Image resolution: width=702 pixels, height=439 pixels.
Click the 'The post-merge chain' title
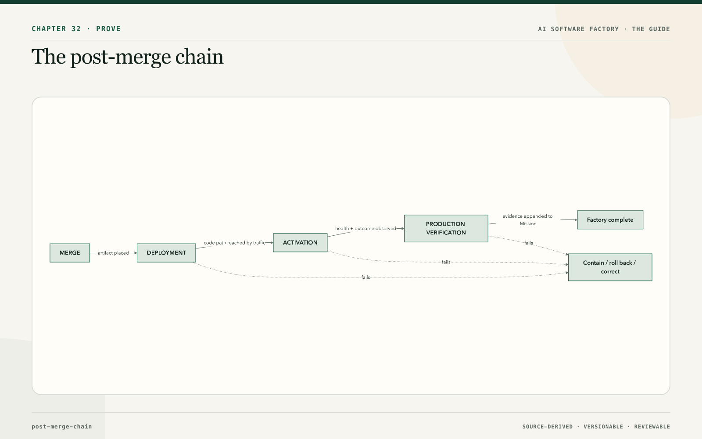(x=128, y=57)
